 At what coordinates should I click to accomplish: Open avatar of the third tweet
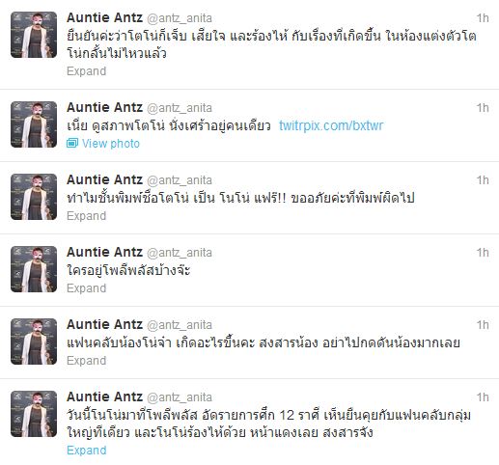click(x=34, y=197)
